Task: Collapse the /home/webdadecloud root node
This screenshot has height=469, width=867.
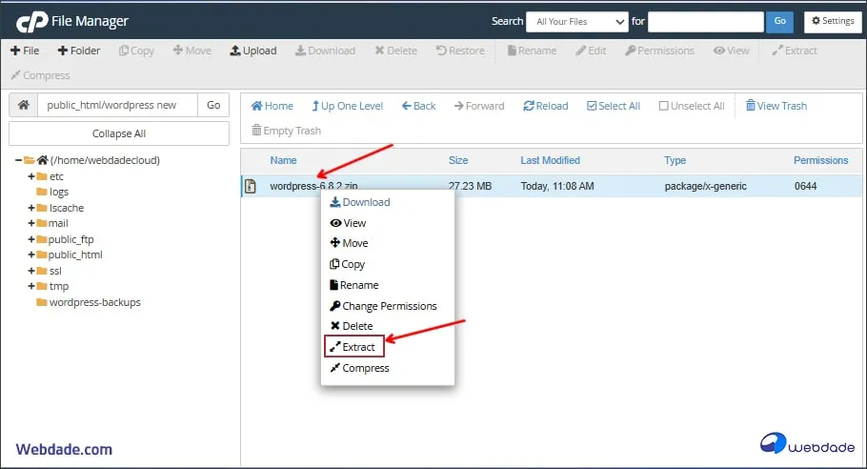Action: [x=19, y=160]
